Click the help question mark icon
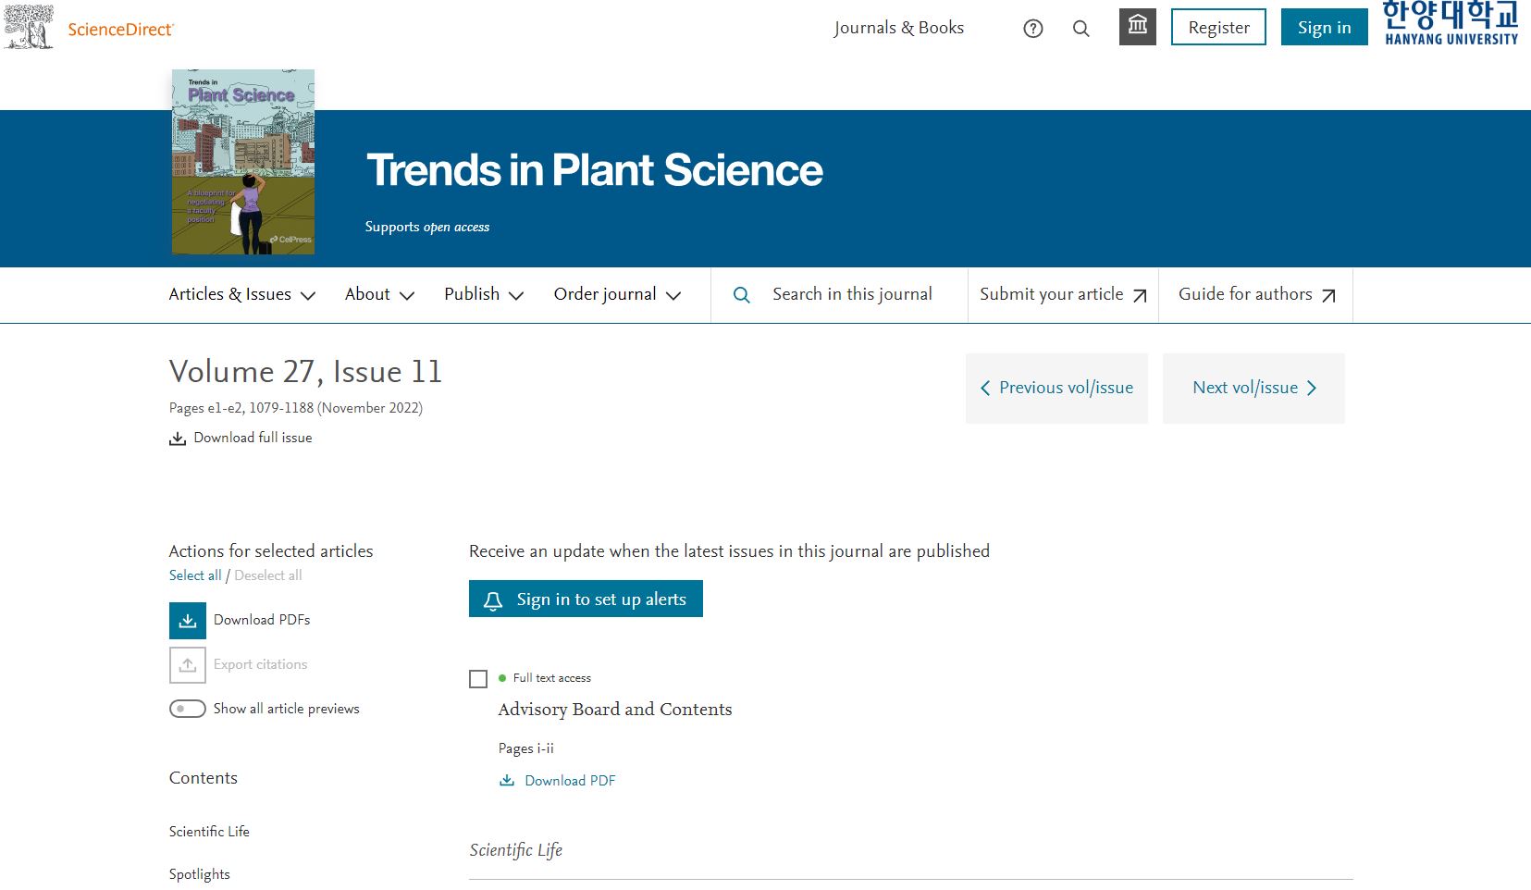The image size is (1531, 890). [x=1032, y=29]
